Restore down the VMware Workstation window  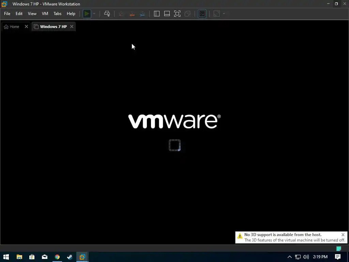point(336,4)
